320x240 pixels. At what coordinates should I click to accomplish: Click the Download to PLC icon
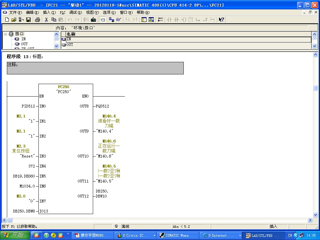(93, 20)
